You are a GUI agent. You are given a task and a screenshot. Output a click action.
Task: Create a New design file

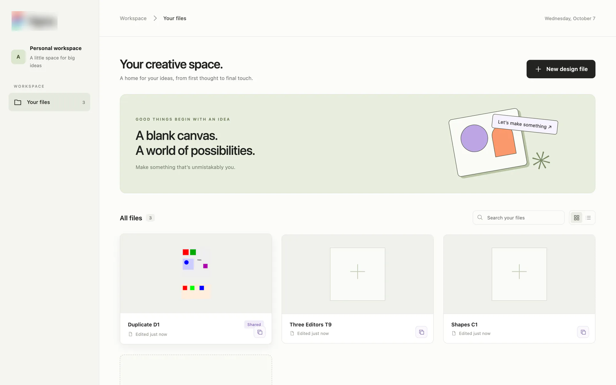[561, 69]
